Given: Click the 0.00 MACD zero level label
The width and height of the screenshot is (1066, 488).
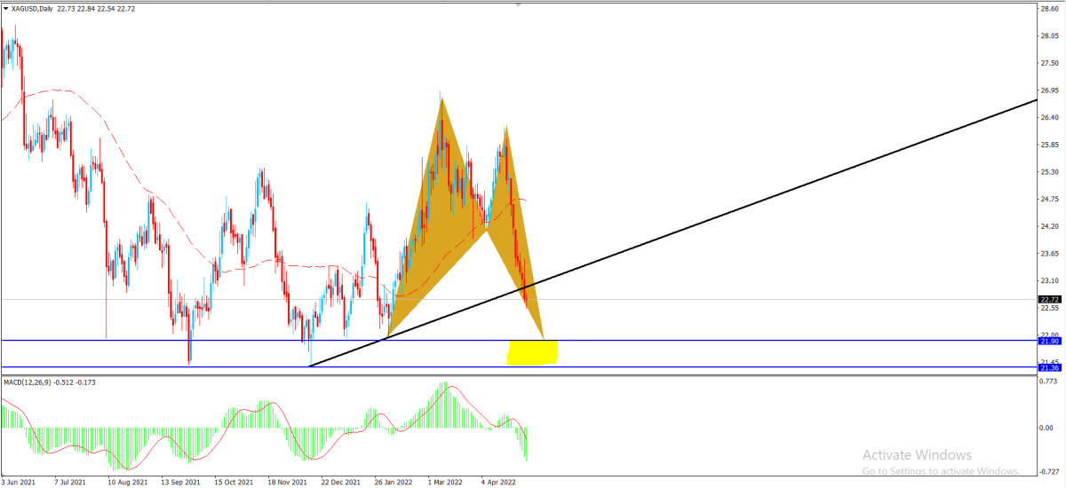Looking at the screenshot, I should (1048, 428).
